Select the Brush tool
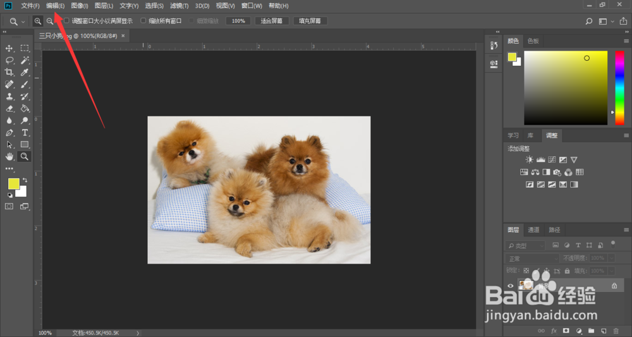 point(25,85)
